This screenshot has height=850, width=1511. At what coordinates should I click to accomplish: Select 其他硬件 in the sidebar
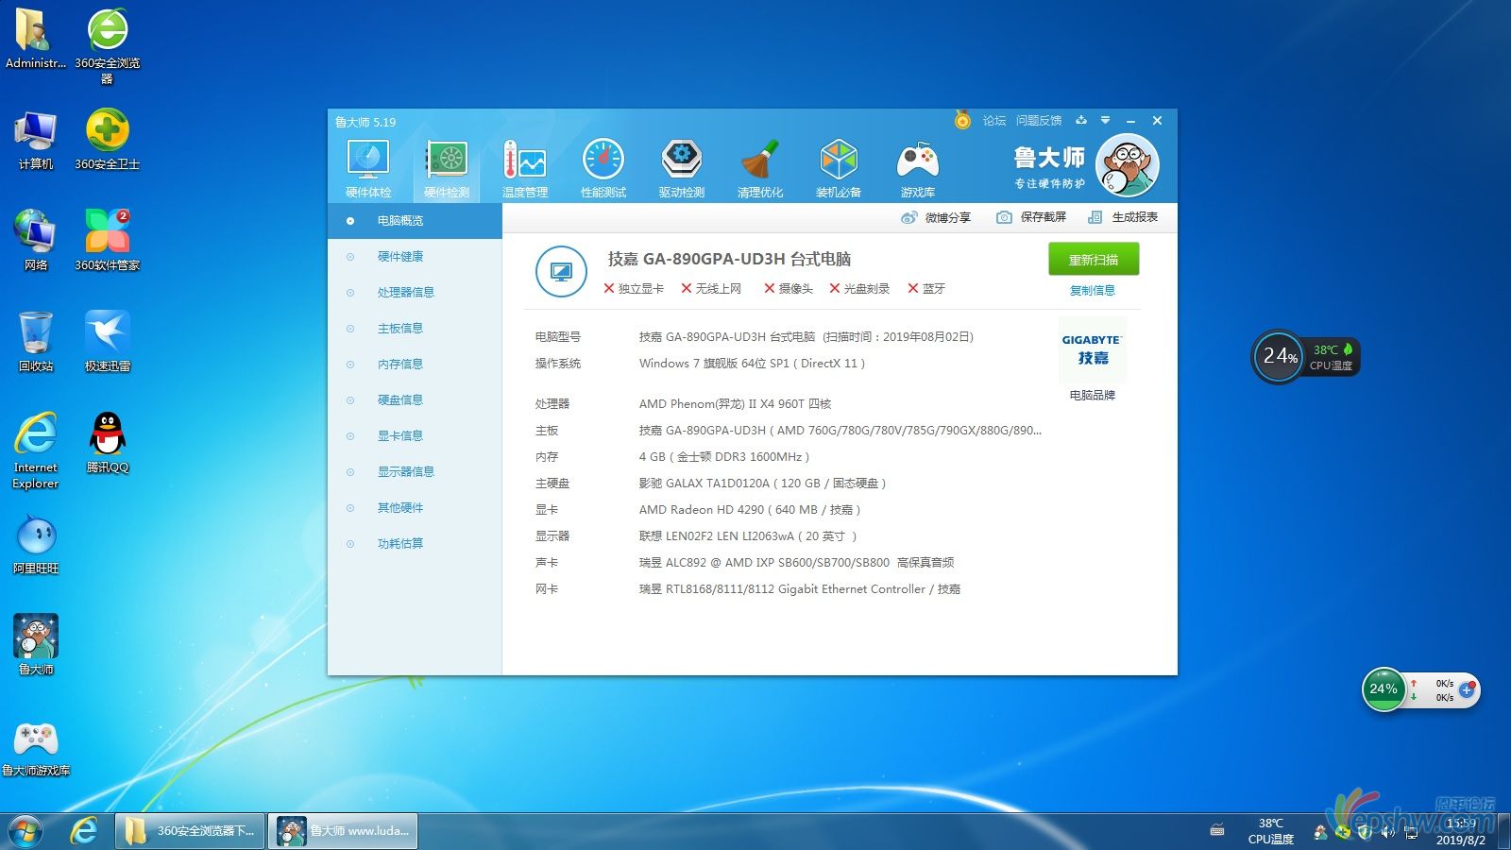(x=415, y=508)
